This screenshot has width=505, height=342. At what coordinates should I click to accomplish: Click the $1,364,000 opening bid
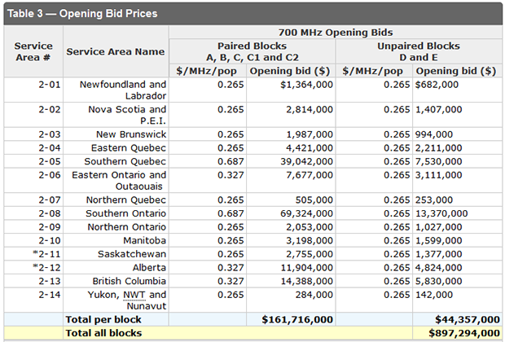coord(306,85)
